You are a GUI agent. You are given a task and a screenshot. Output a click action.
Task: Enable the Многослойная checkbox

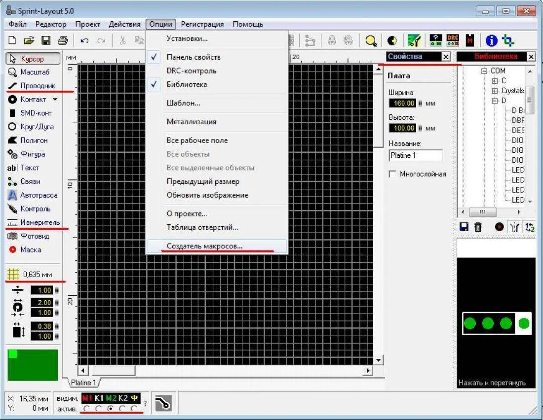point(393,174)
